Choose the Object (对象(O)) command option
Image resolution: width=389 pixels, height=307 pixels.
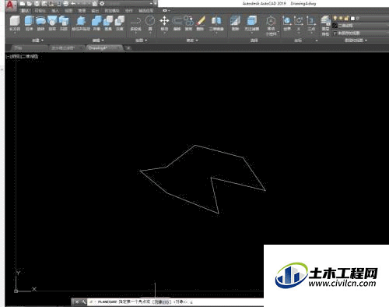click(x=162, y=302)
